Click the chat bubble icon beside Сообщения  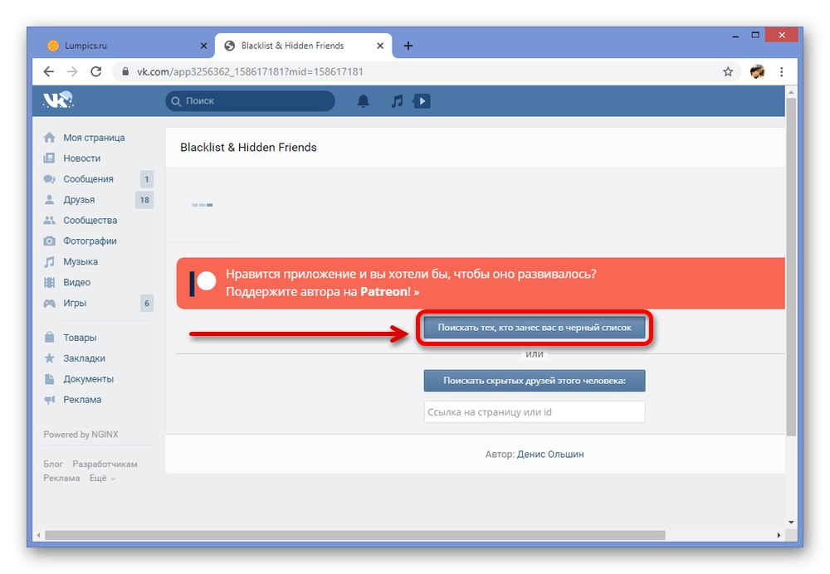(49, 179)
